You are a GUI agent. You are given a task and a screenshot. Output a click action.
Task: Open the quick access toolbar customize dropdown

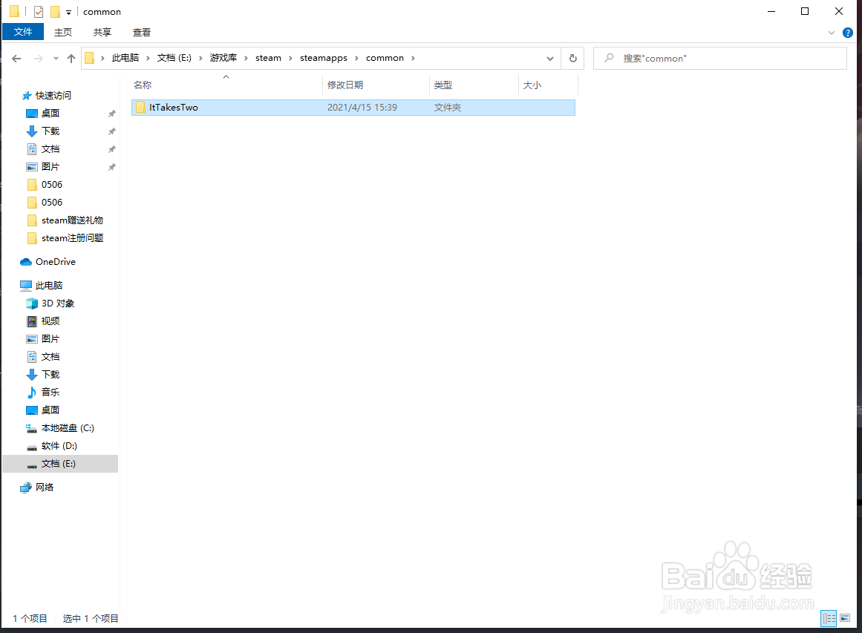tap(69, 12)
